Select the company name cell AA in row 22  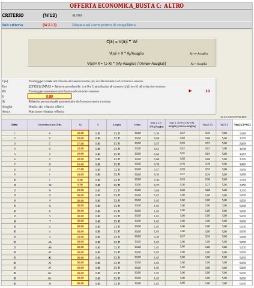coord(50,242)
